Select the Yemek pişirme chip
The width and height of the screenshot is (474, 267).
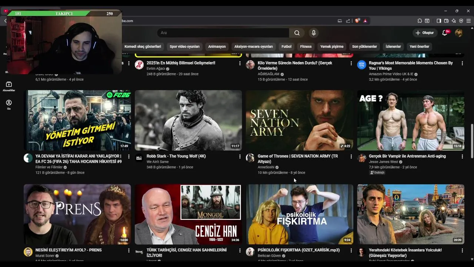(x=332, y=47)
